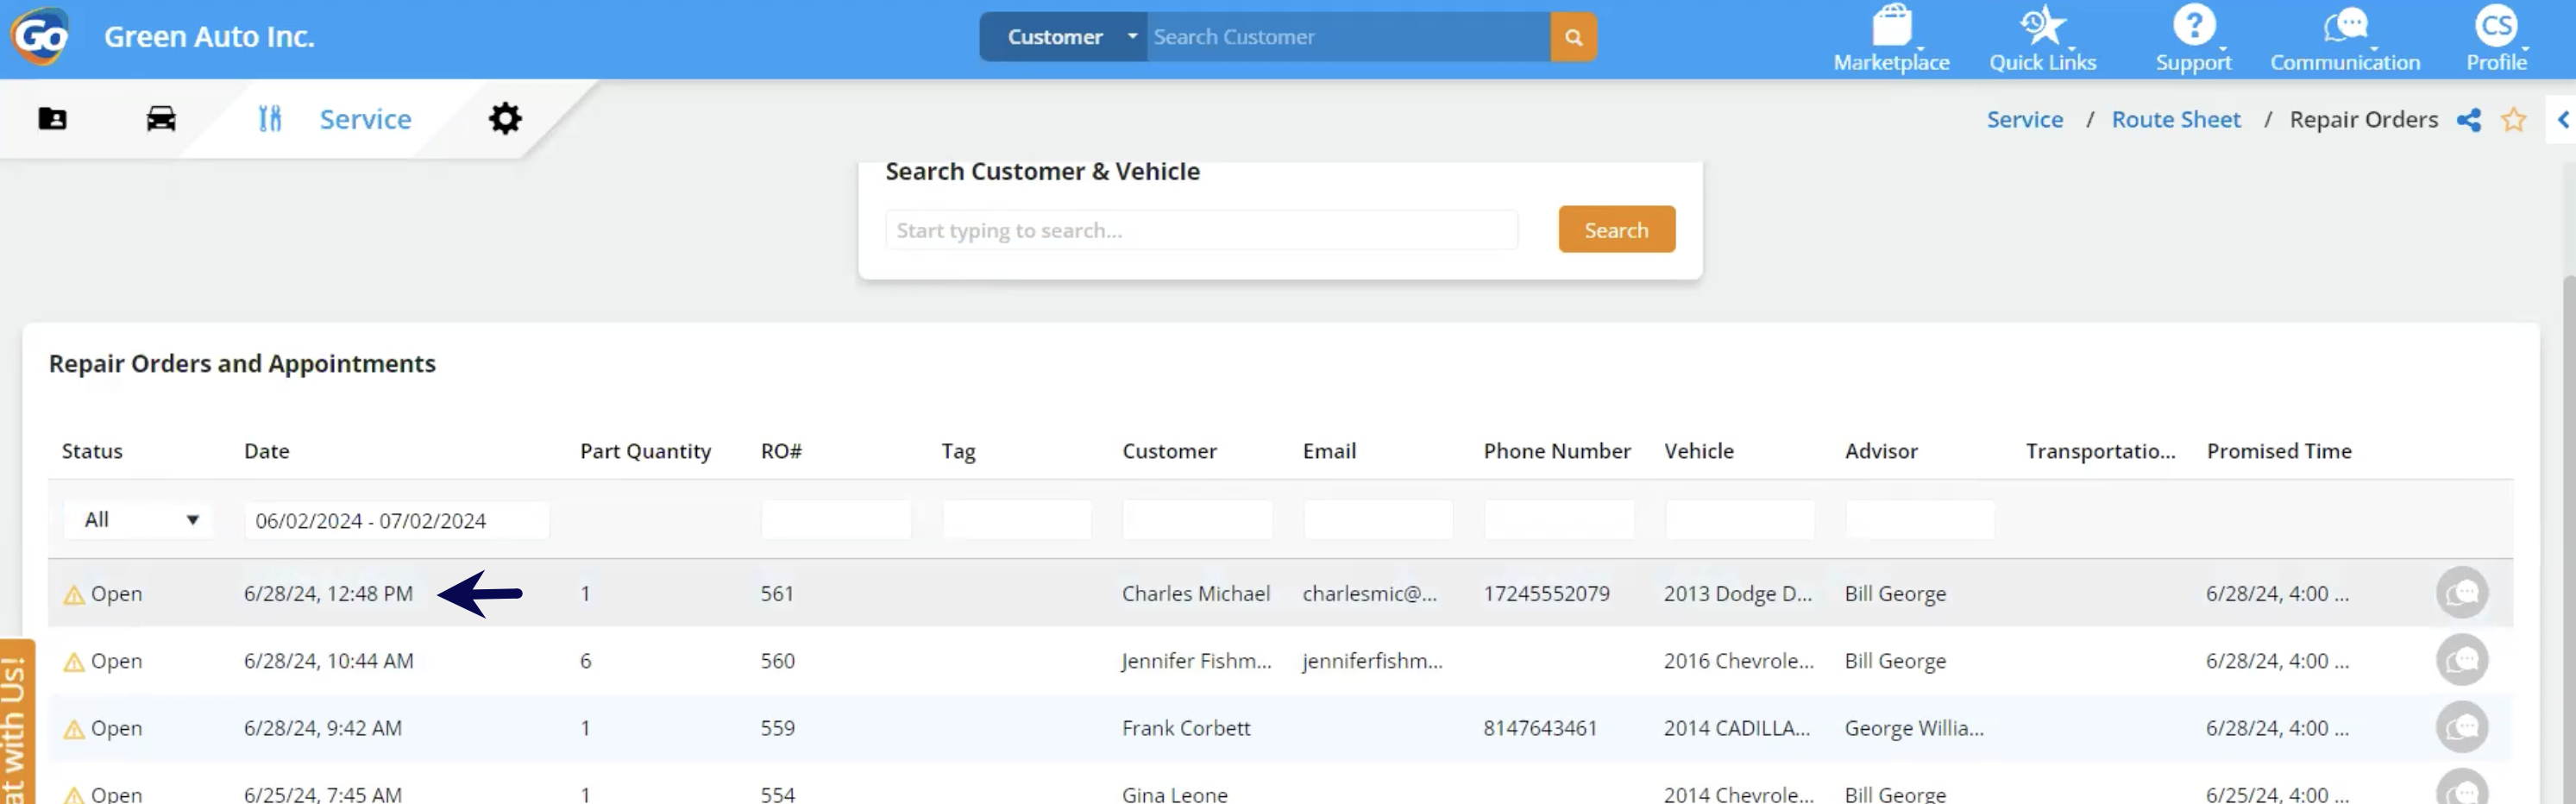This screenshot has width=2576, height=804.
Task: Click the Go logo icon
Action: point(40,36)
